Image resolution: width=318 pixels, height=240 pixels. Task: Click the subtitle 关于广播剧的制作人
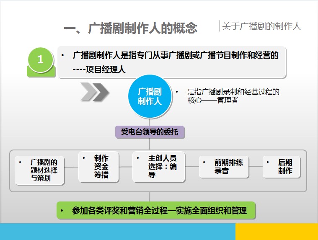[x=261, y=26]
